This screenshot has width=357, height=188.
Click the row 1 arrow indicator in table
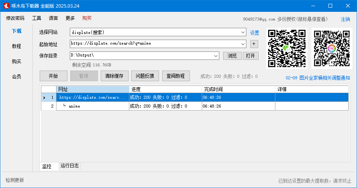tap(45, 98)
